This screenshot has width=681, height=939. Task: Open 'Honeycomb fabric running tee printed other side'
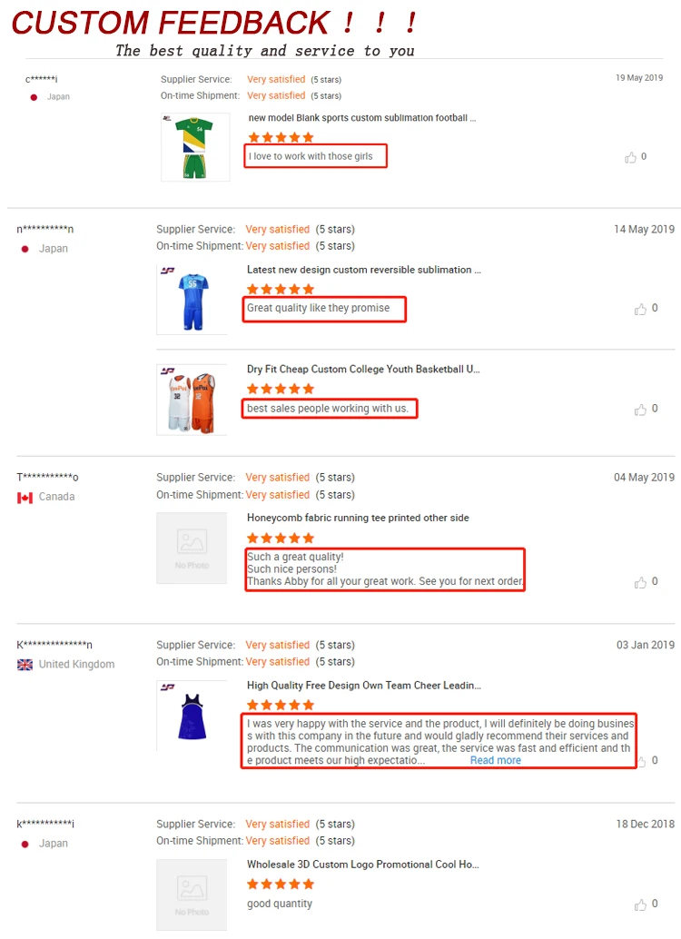358,518
